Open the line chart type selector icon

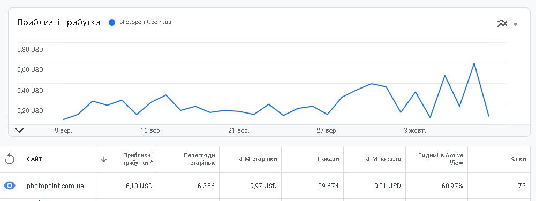coord(502,23)
